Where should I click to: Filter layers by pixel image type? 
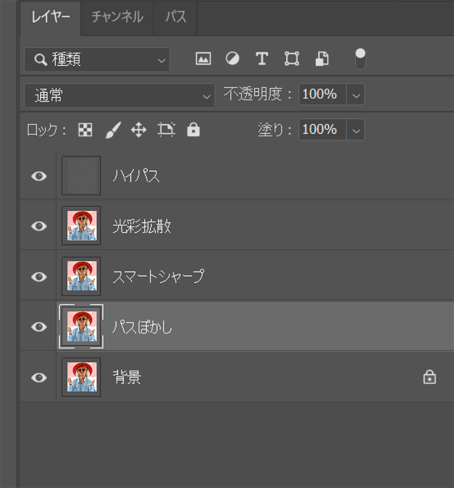coord(203,58)
